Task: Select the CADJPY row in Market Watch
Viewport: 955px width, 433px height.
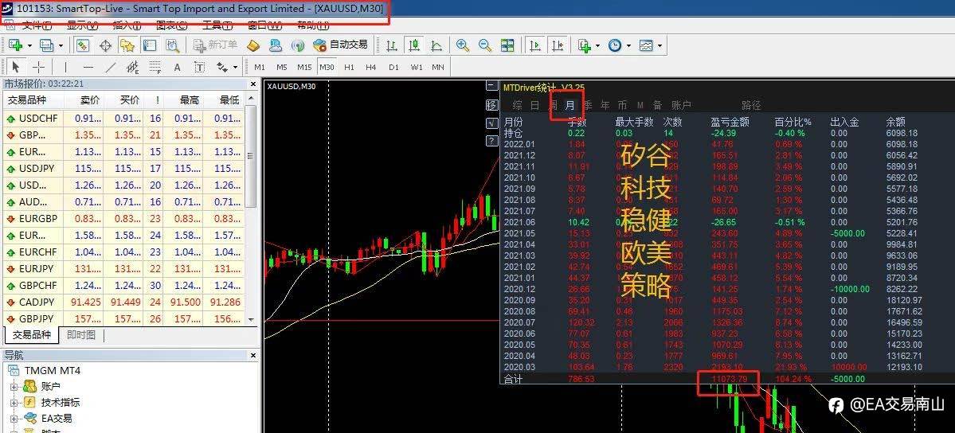Action: [123, 302]
